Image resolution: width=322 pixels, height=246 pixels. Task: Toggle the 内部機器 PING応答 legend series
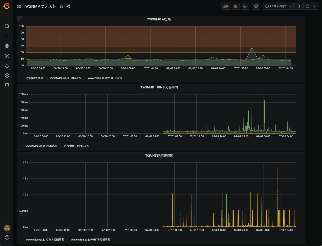[76, 146]
